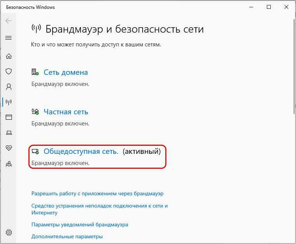Open Settings gear icon in the sidebar
The width and height of the screenshot is (296, 244).
(9, 232)
